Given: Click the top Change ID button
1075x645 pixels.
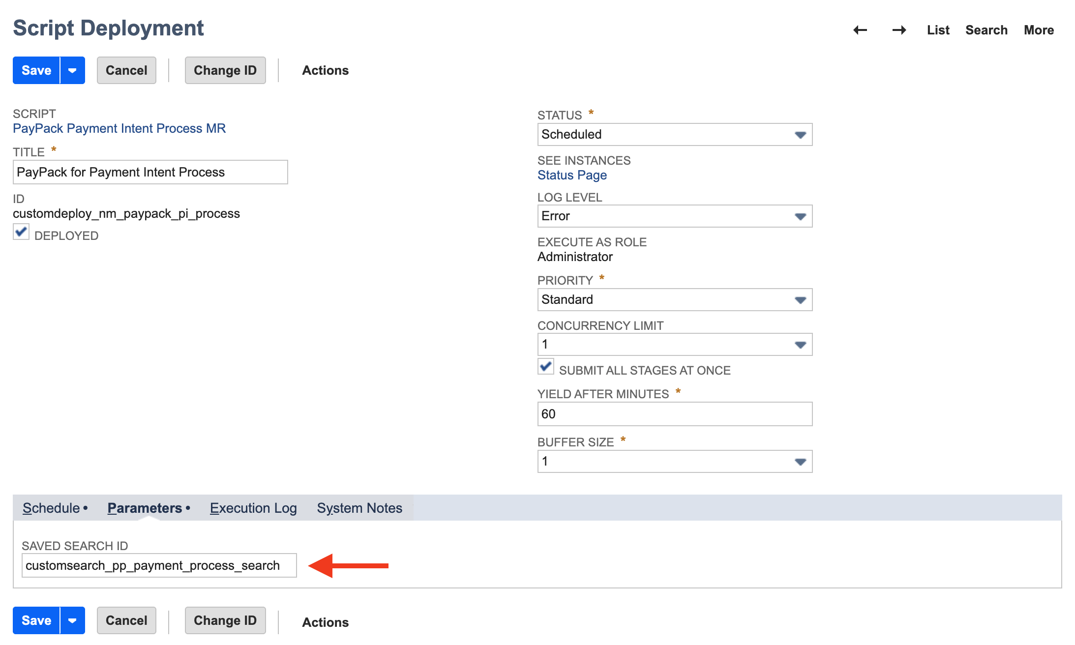Looking at the screenshot, I should 225,70.
